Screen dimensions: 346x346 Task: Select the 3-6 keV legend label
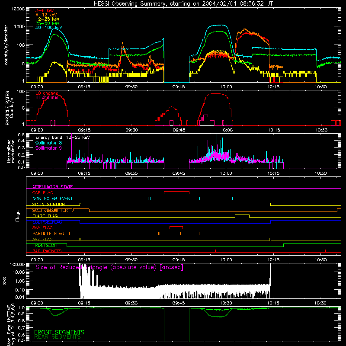coord(45,10)
